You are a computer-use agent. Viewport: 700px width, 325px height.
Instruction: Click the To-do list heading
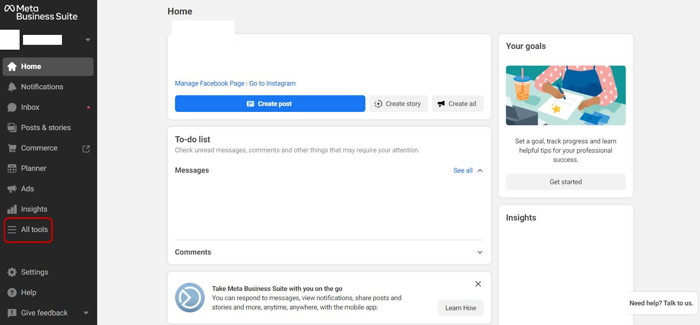[x=192, y=140]
